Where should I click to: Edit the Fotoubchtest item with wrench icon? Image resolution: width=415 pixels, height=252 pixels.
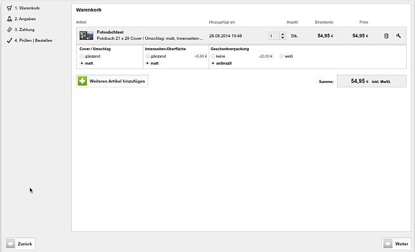399,35
